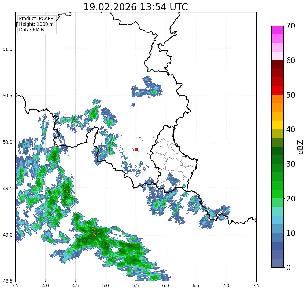Click the longitude axis label 3.5

coord(15,286)
